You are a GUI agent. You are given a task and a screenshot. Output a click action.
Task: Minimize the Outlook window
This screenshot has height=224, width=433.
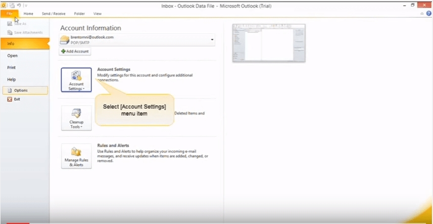click(405, 5)
